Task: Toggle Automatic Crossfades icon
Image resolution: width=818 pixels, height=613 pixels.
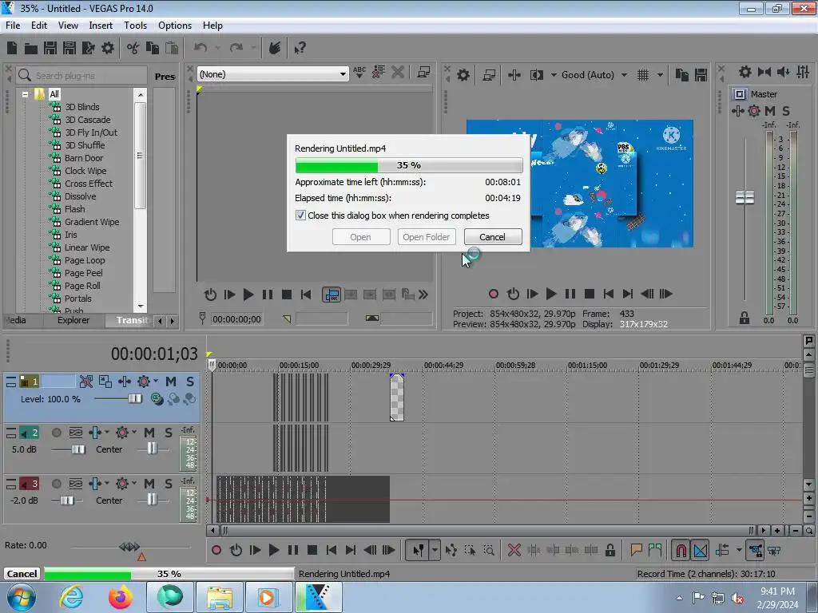Action: pos(701,551)
